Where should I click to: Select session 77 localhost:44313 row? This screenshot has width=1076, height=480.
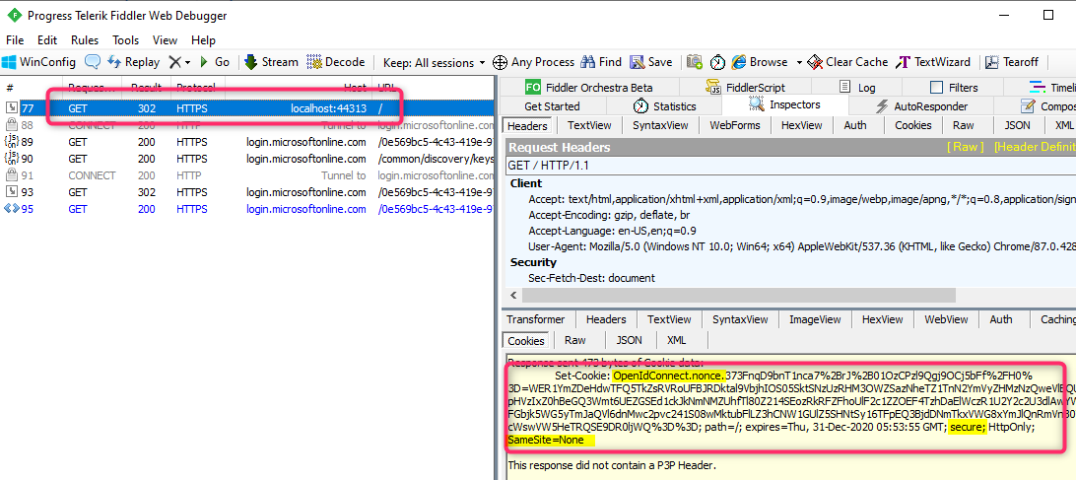point(247,107)
